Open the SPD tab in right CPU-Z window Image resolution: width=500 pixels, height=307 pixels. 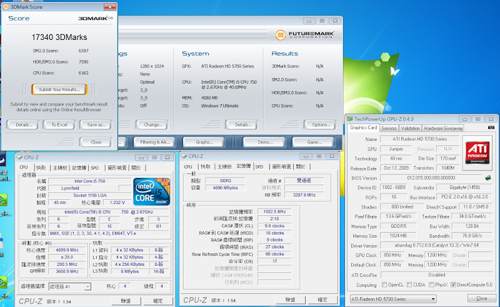click(259, 167)
